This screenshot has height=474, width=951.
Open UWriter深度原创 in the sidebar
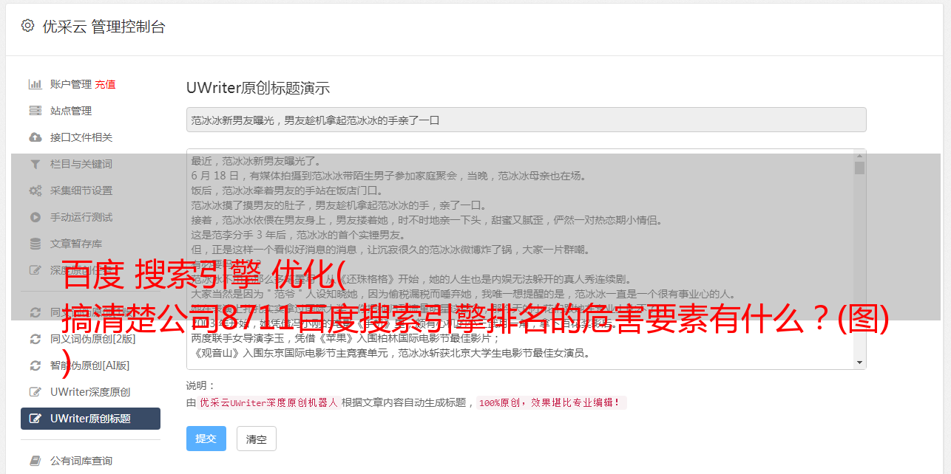[x=90, y=392]
